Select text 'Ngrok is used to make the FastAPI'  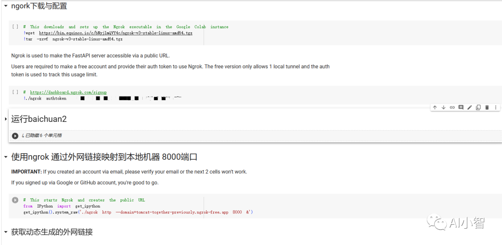point(91,56)
